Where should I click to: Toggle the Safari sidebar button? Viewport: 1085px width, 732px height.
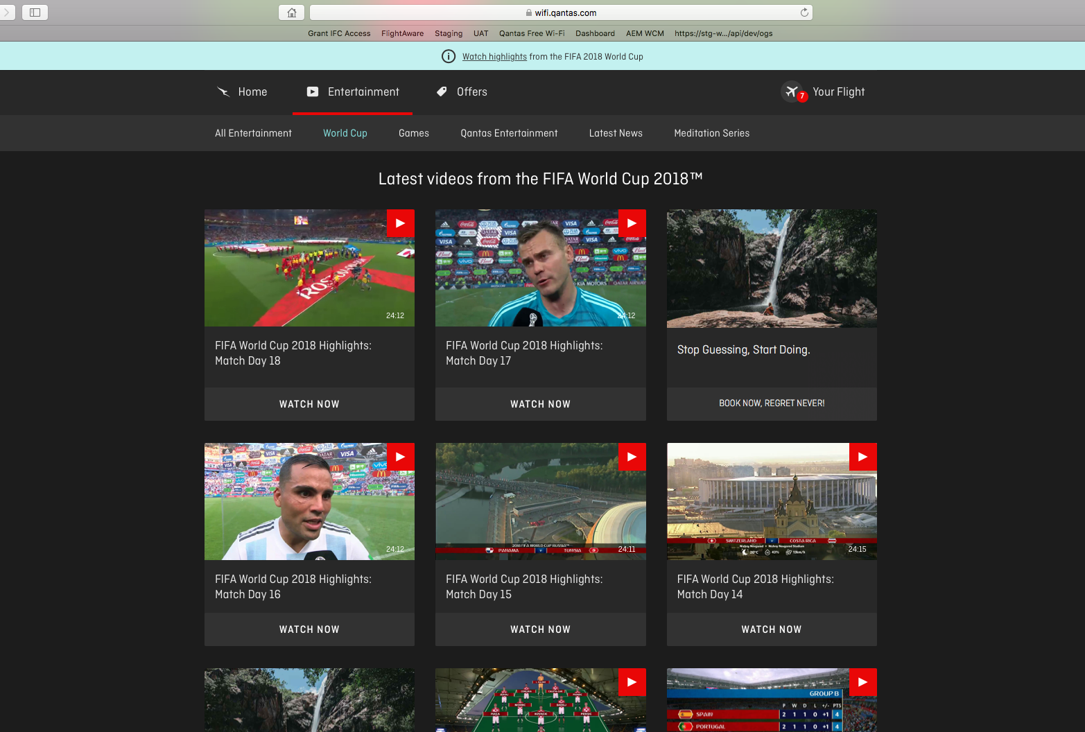click(x=35, y=12)
